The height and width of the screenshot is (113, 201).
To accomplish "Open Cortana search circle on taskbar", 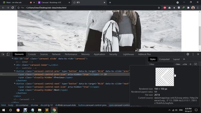I will coord(11,110).
